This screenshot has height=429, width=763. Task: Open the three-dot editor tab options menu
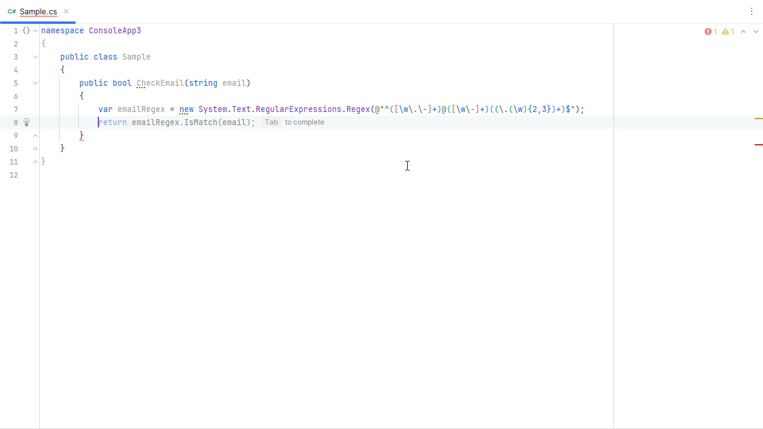(751, 11)
